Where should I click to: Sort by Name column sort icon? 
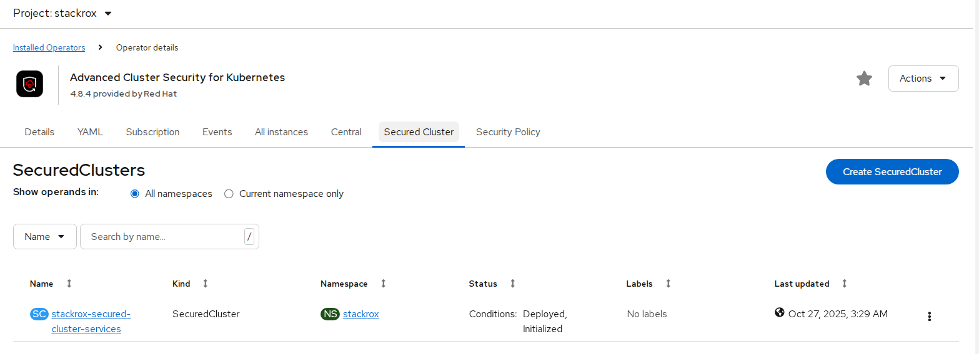click(x=69, y=284)
